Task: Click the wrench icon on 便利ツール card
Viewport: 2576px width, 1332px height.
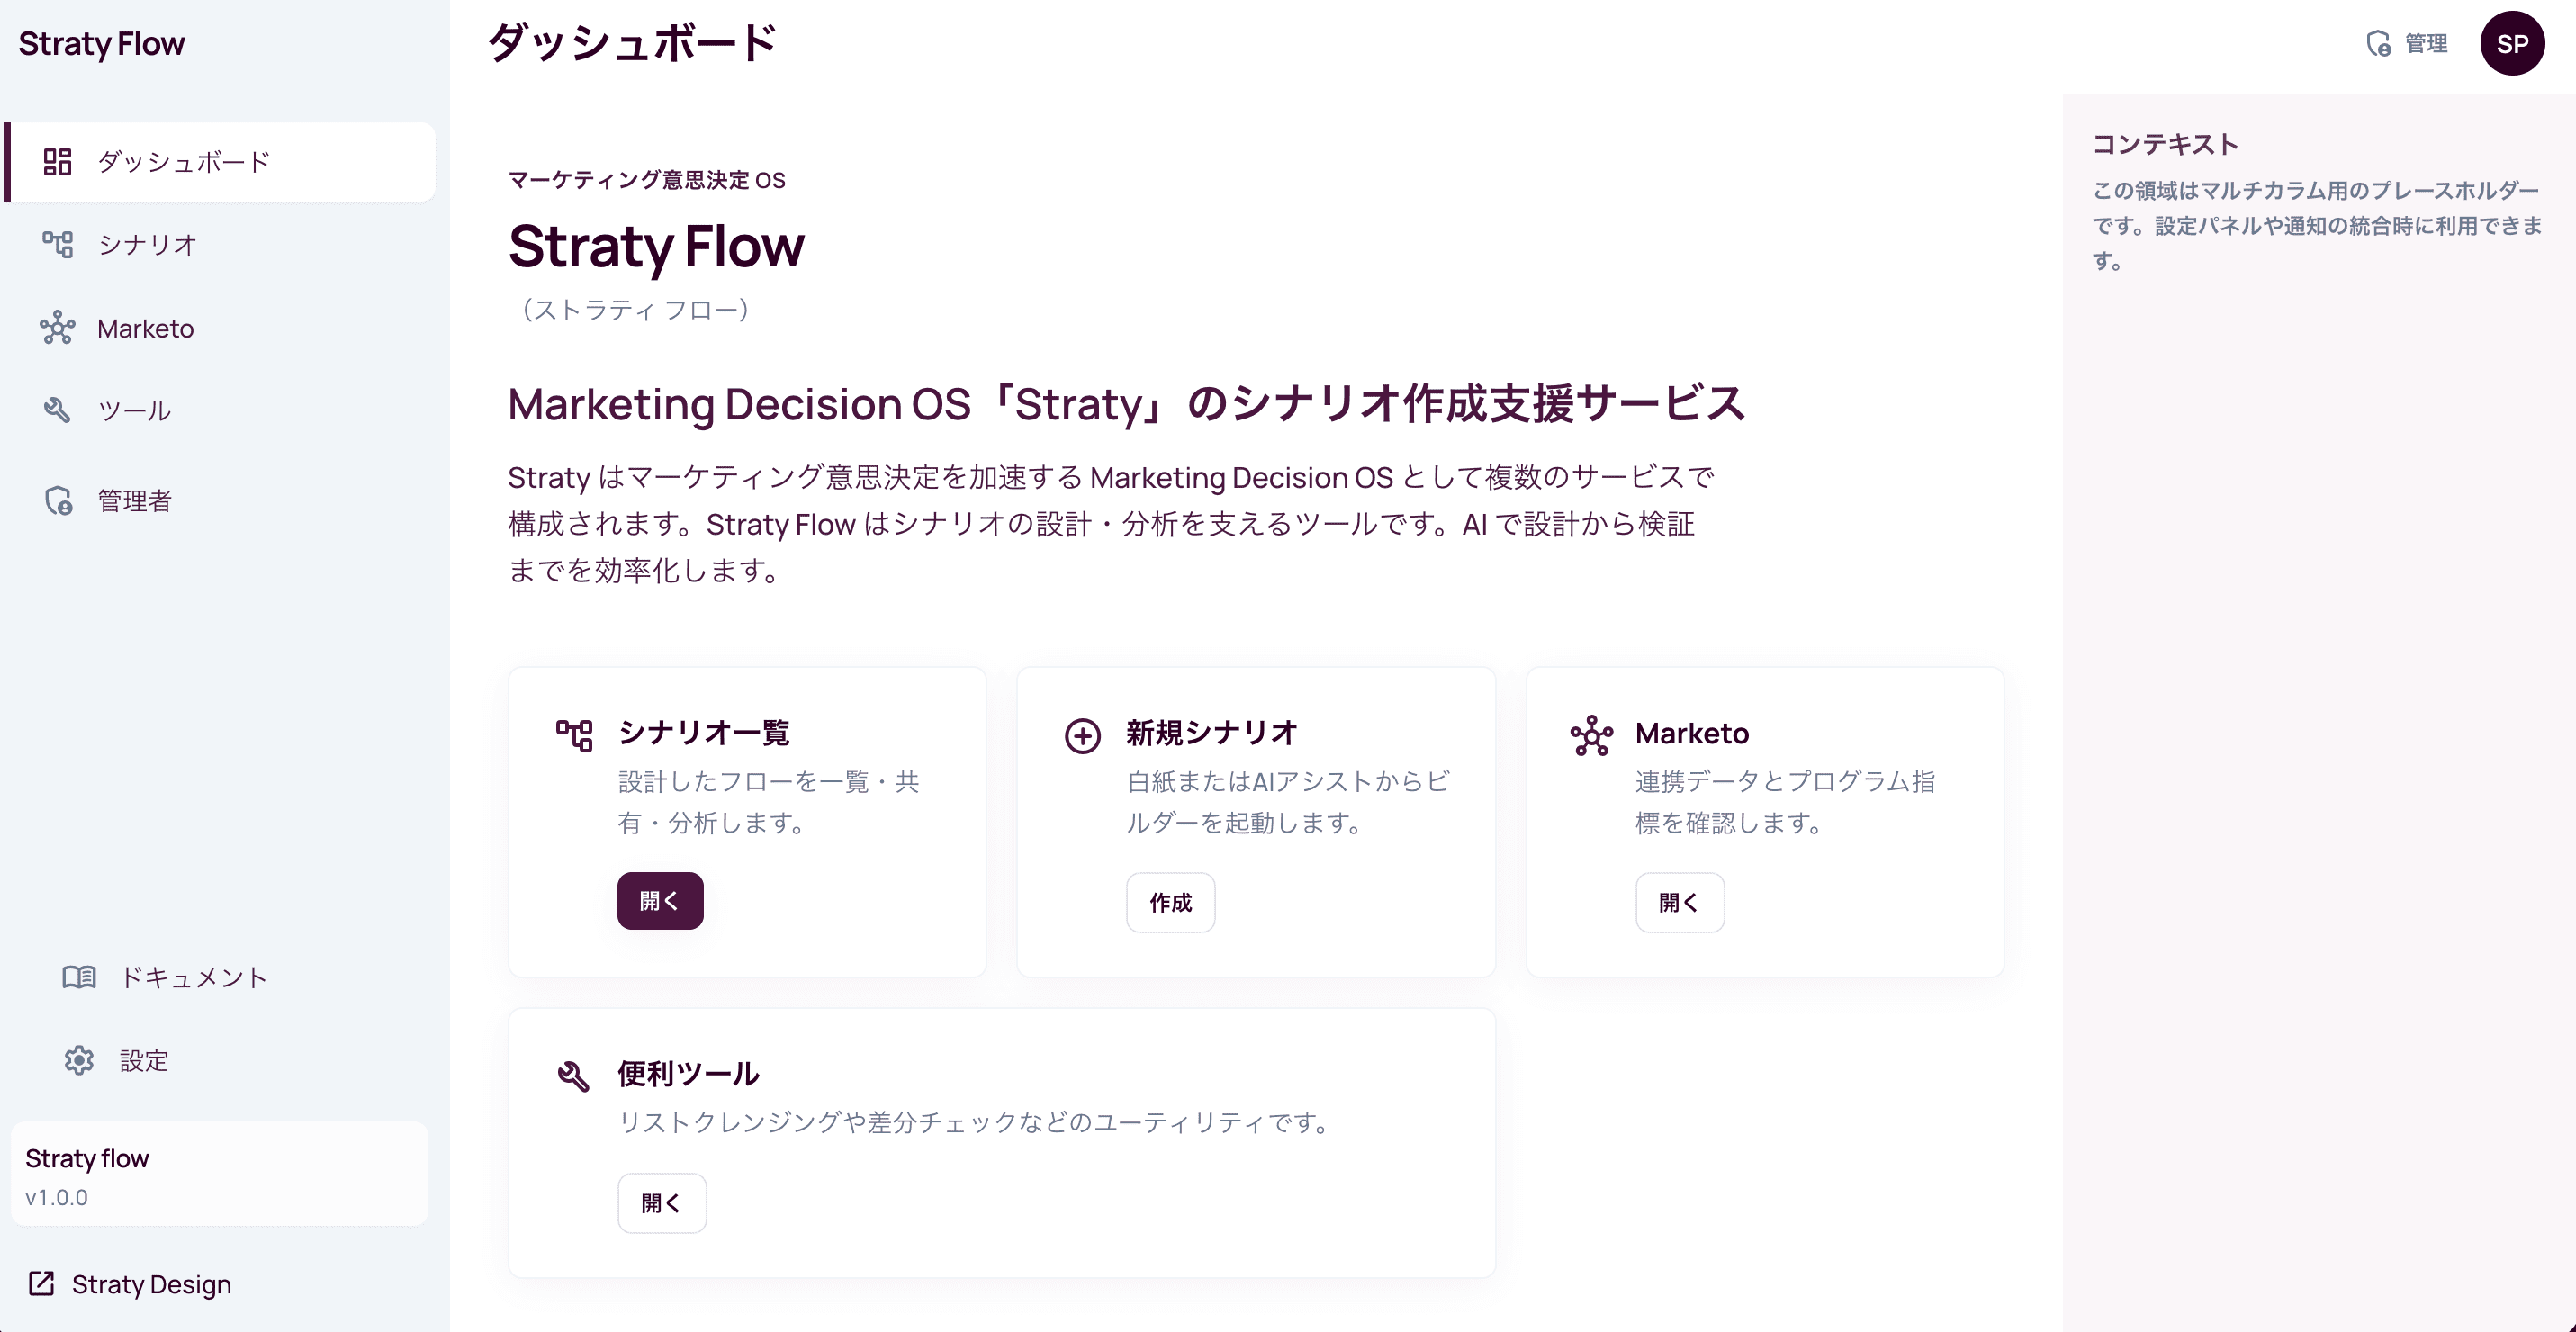Action: 574,1076
